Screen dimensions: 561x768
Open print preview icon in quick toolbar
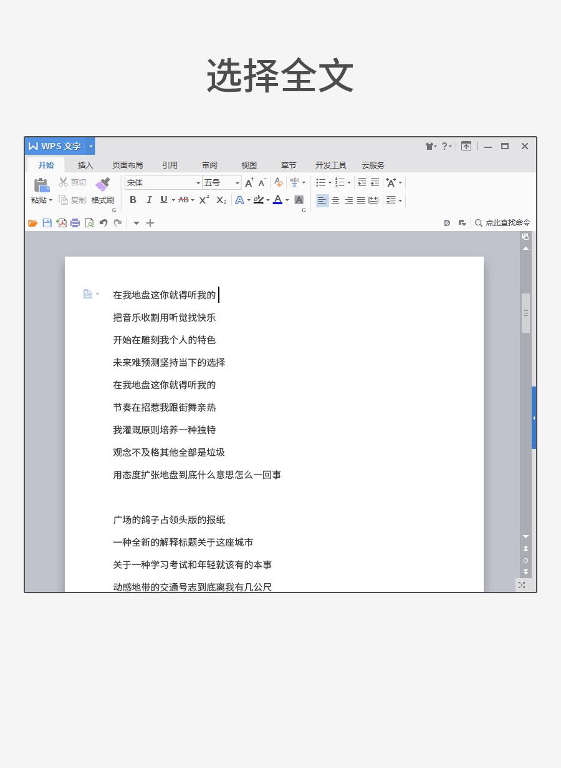(89, 223)
